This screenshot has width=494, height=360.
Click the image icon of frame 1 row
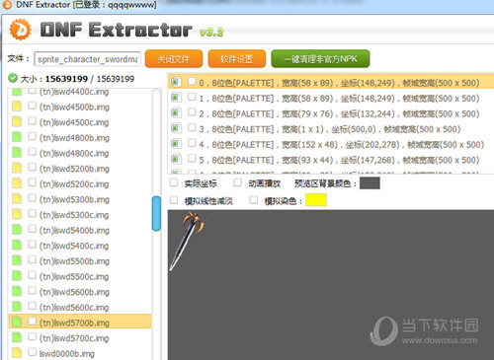click(176, 98)
